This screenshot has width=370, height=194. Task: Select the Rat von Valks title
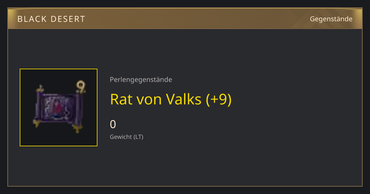[171, 99]
